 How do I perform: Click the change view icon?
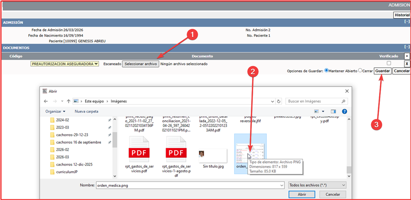(317, 112)
